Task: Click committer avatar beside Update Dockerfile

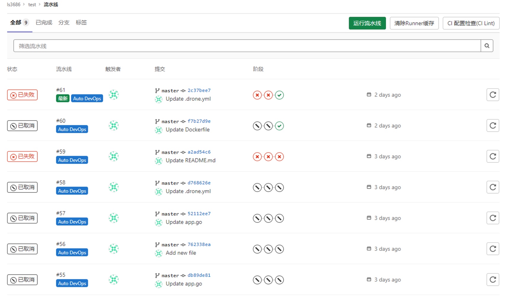Action: point(159,130)
